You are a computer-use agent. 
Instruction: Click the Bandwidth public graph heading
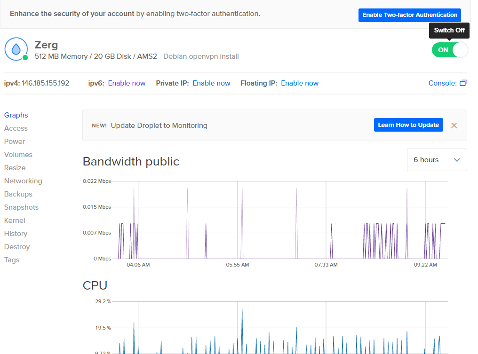tap(131, 161)
